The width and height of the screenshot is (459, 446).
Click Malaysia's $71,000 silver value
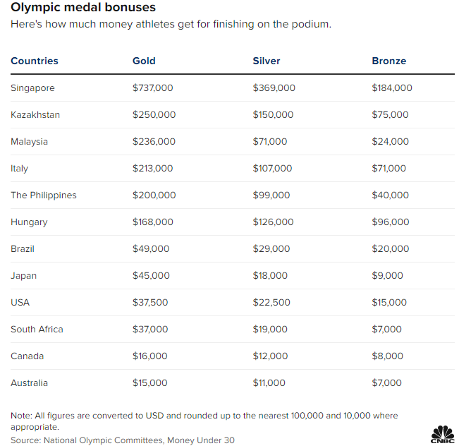tap(269, 141)
